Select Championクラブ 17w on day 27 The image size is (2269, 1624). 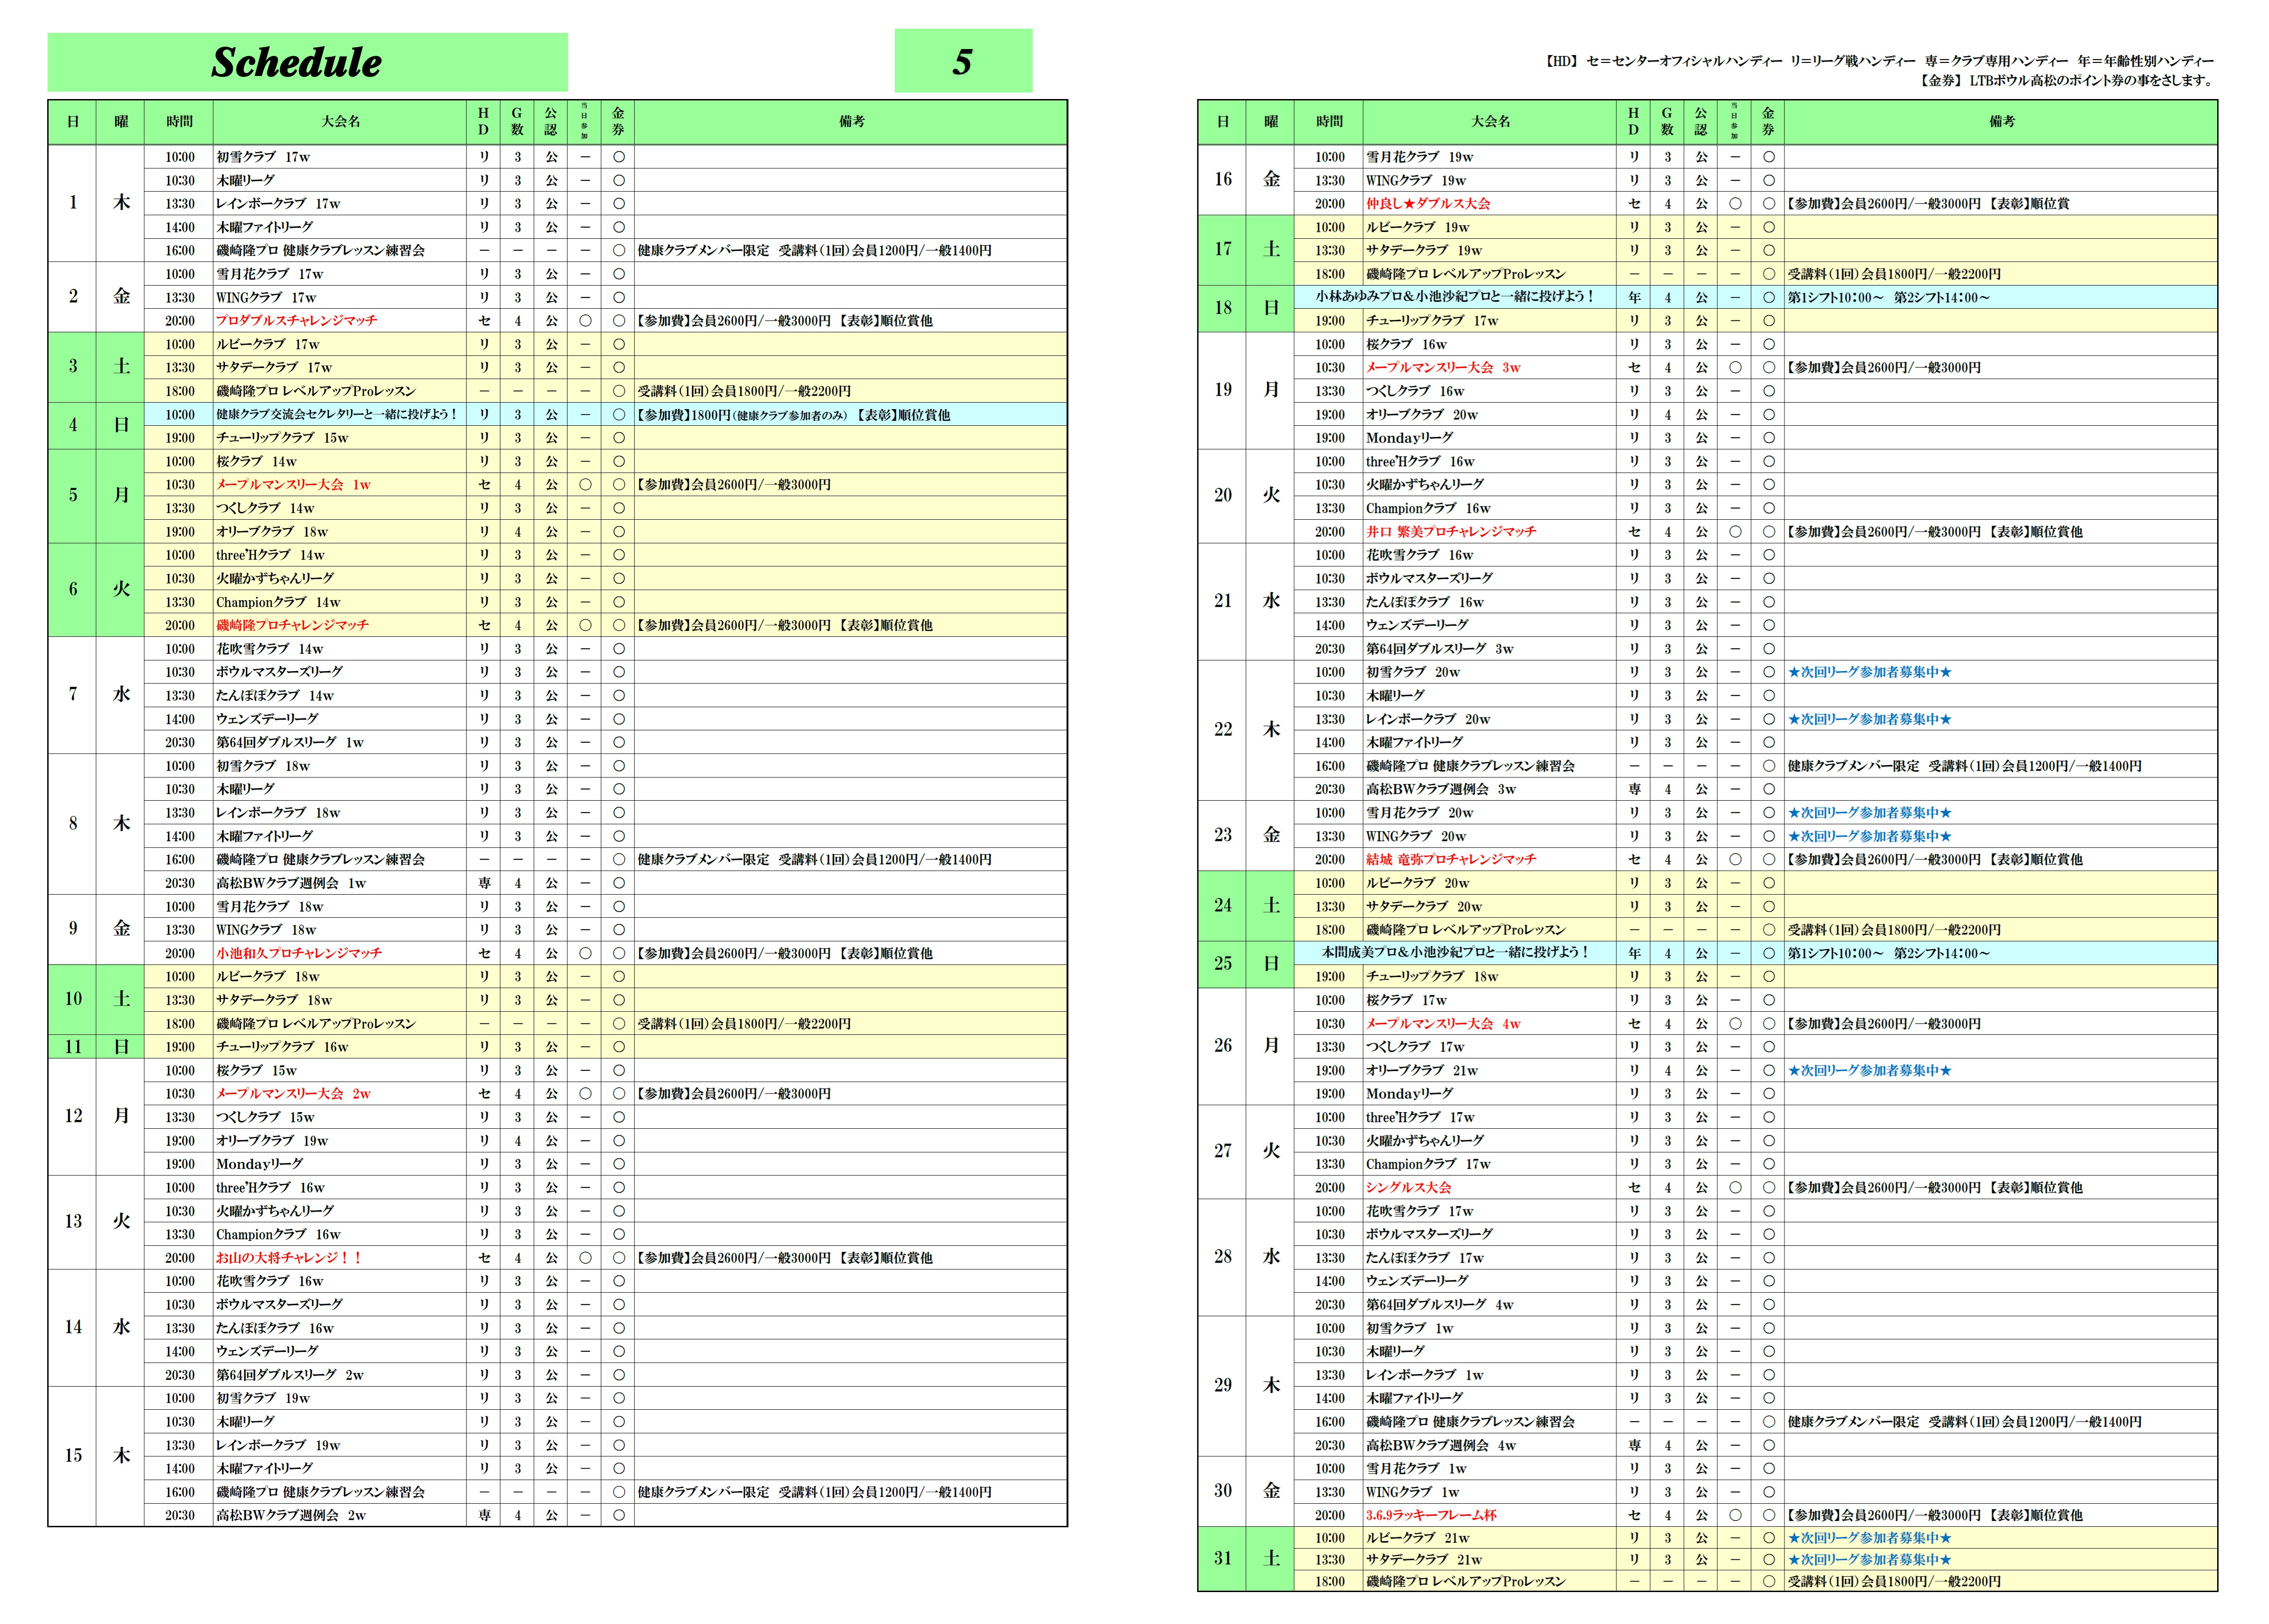pos(1428,1164)
